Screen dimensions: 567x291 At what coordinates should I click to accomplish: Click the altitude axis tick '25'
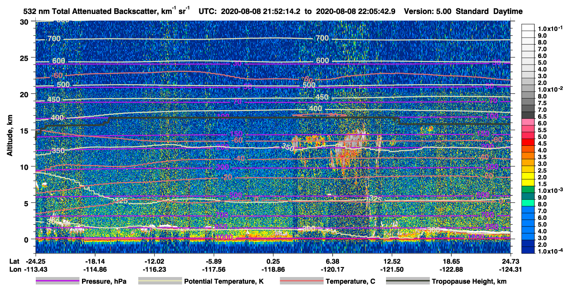(25, 58)
